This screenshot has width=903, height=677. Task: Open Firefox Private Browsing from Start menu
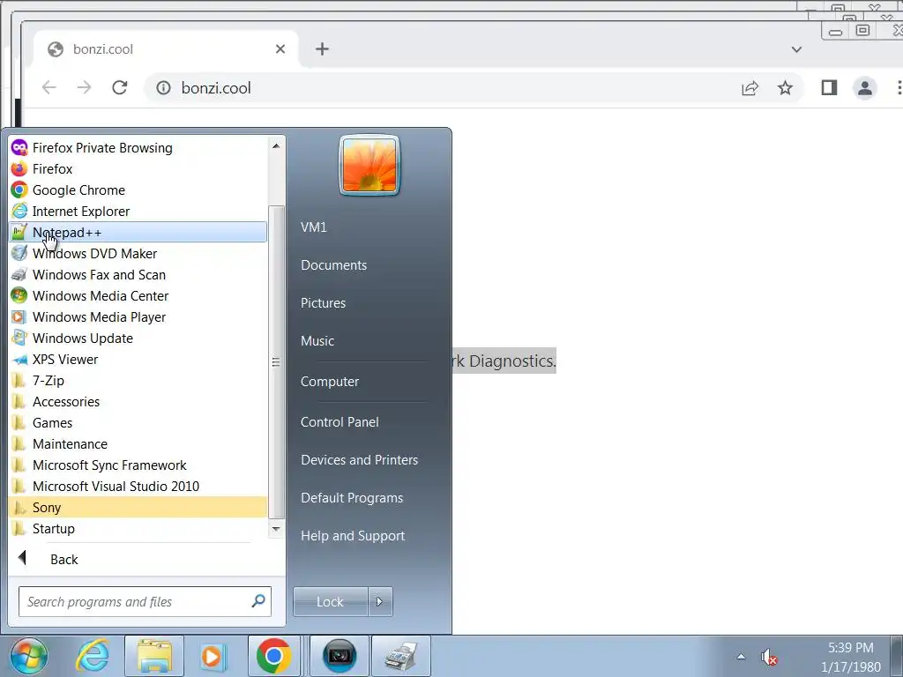[138, 148]
